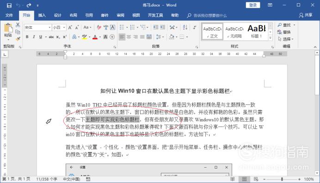320x183 pixels.
Task: Apply yellow text highlight color
Action: pyautogui.click(x=85, y=37)
